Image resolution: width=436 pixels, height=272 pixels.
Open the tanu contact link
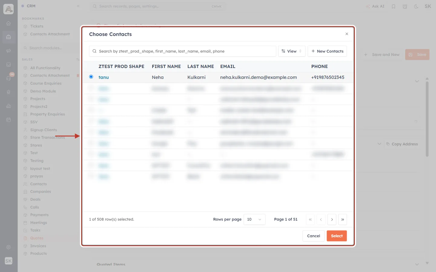(x=104, y=77)
